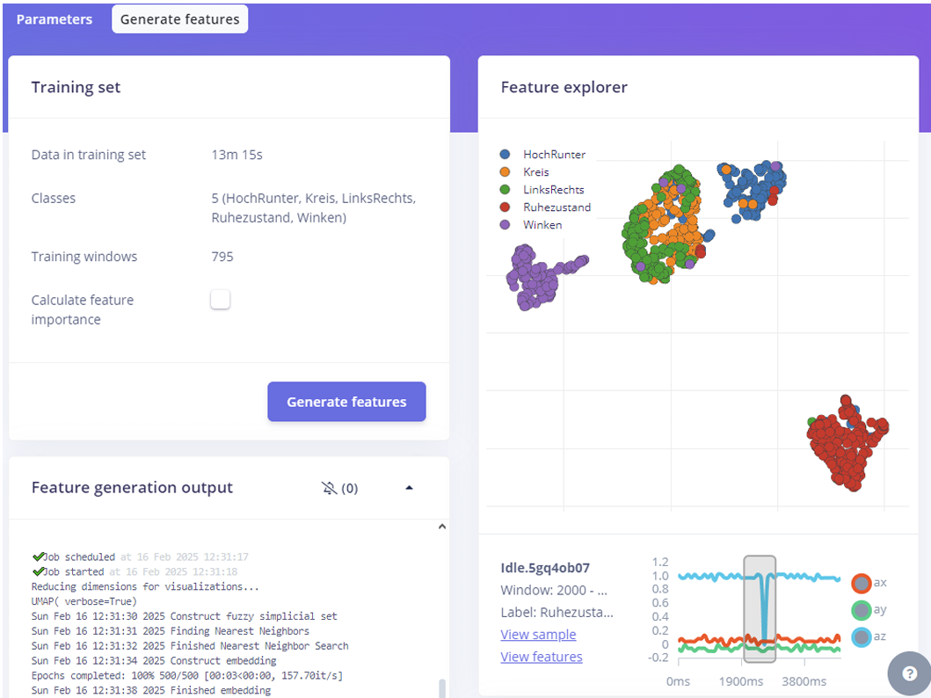931x698 pixels.
Task: Toggle the ay axis legend circle
Action: pyautogui.click(x=861, y=610)
